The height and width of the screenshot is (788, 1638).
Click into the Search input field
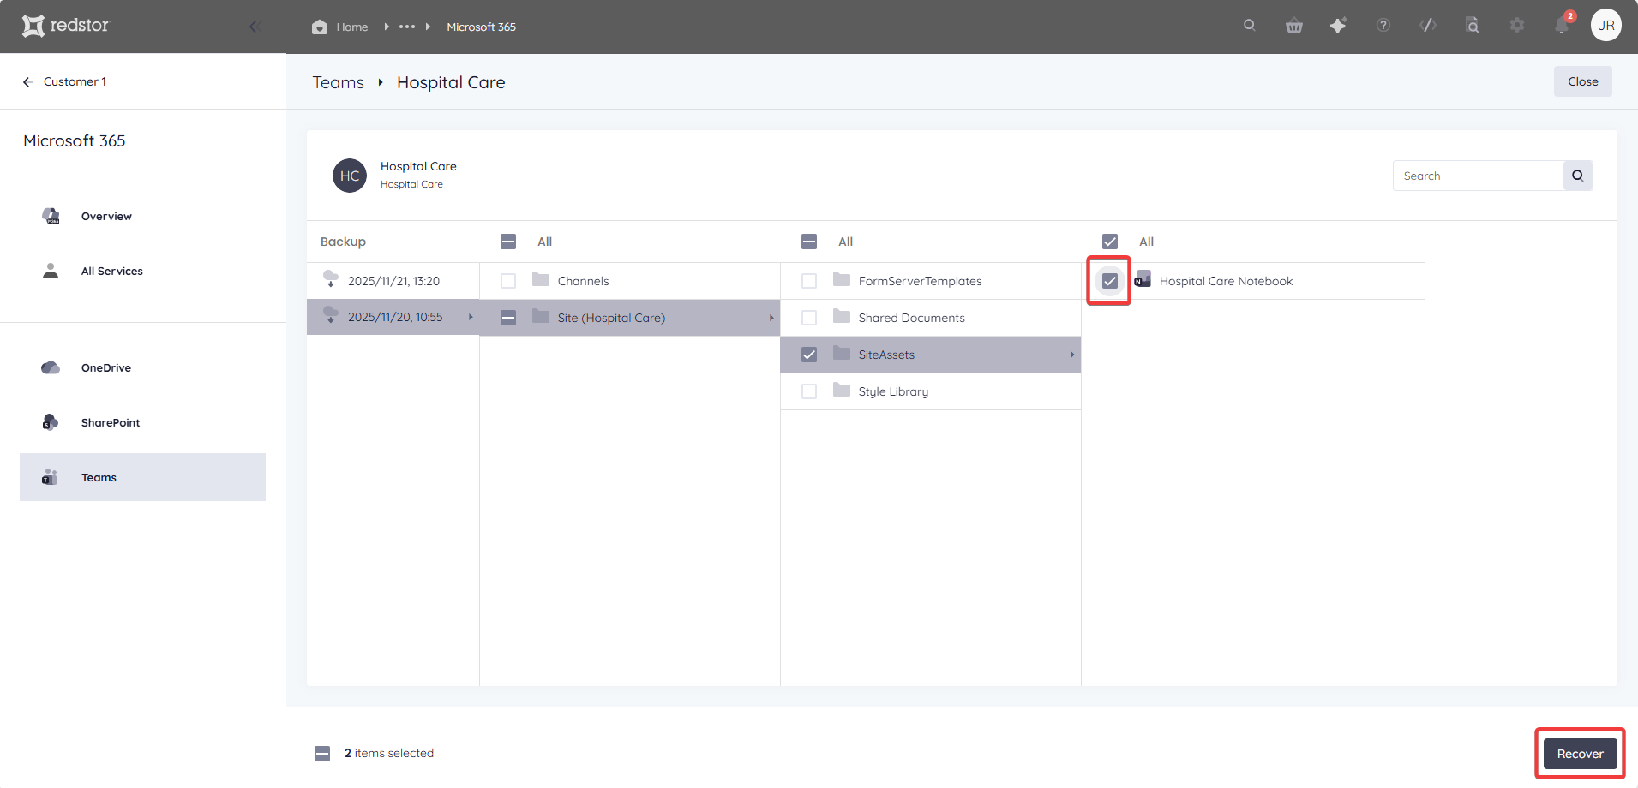click(x=1478, y=176)
